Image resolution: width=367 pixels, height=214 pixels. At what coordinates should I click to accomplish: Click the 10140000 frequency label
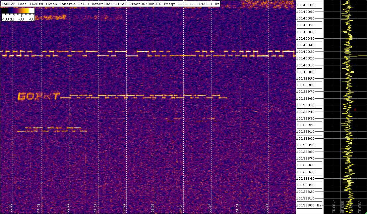click(305, 72)
